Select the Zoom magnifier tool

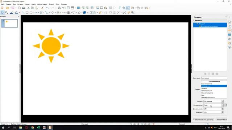(7, 13)
